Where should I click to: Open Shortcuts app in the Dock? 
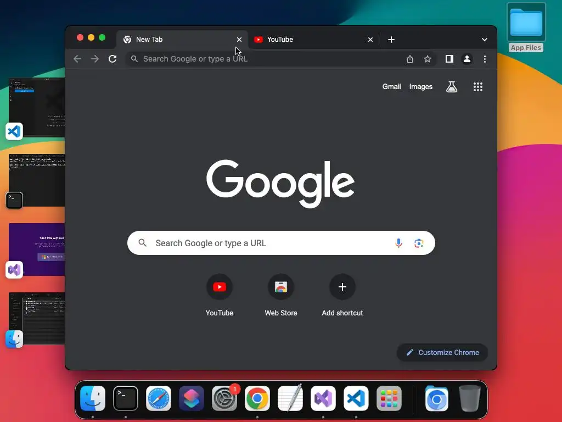192,398
